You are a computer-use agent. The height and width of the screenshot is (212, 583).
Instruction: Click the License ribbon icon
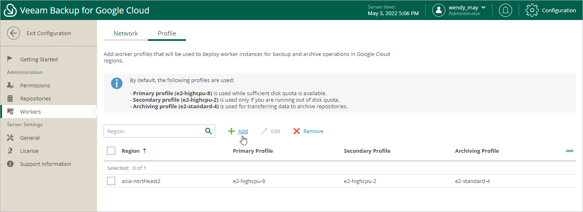11,151
